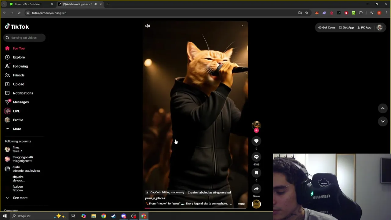Open the green dice extension icon
This screenshot has width=391, height=220.
[x=353, y=13]
